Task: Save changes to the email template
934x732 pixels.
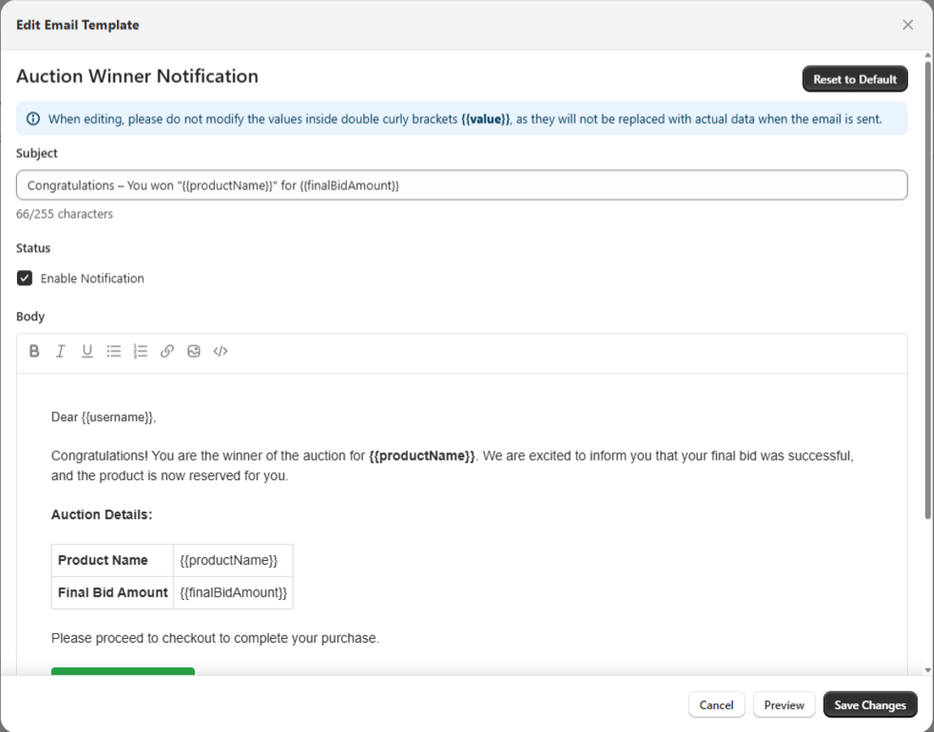Action: (x=870, y=705)
